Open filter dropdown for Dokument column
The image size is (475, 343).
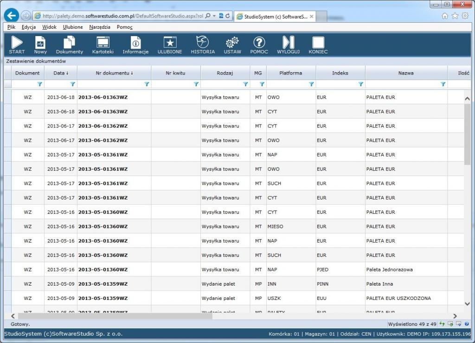pos(39,84)
